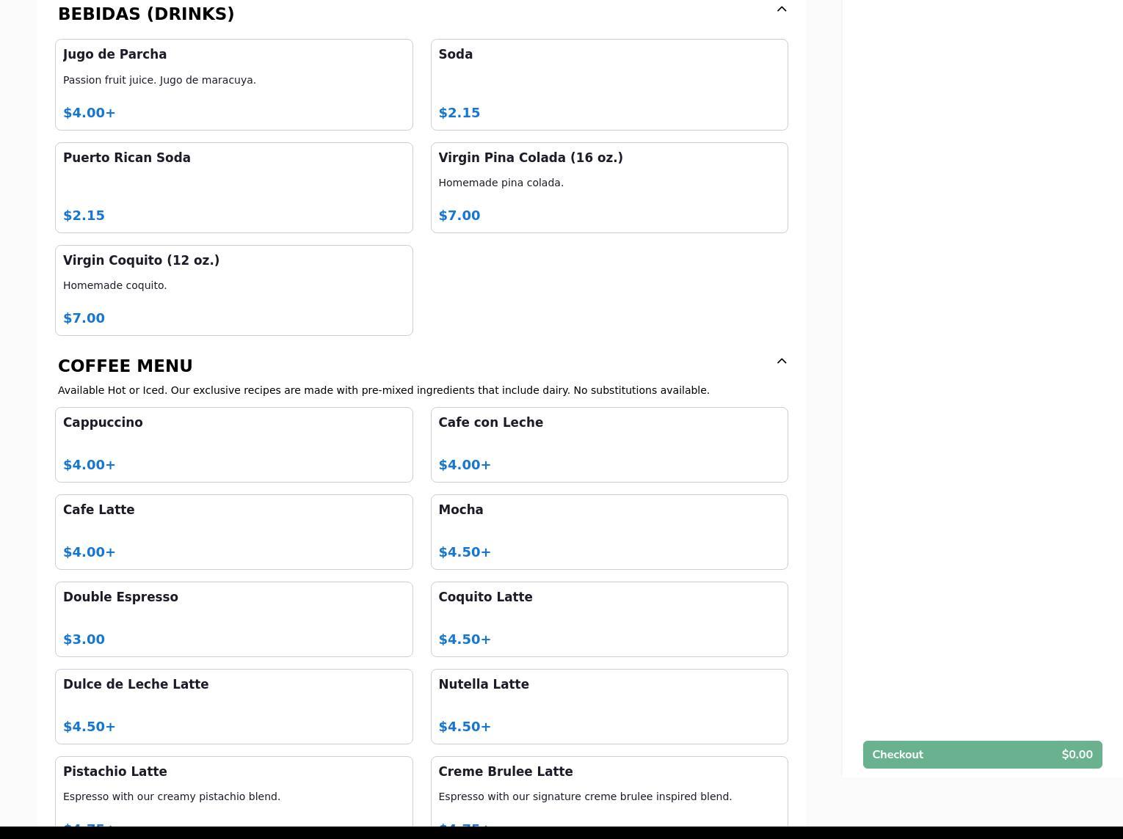Pick the Cafe con Leche item
Image resolution: width=1123 pixels, height=839 pixels.
point(608,444)
